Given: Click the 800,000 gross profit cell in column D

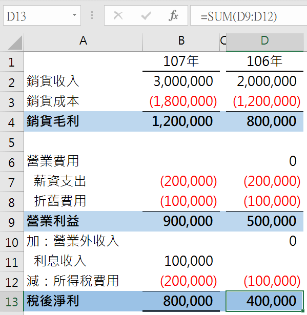Looking at the screenshot, I should [x=264, y=121].
